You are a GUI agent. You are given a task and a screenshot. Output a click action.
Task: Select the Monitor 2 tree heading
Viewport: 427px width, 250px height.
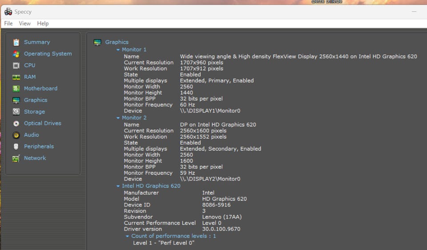(x=134, y=117)
